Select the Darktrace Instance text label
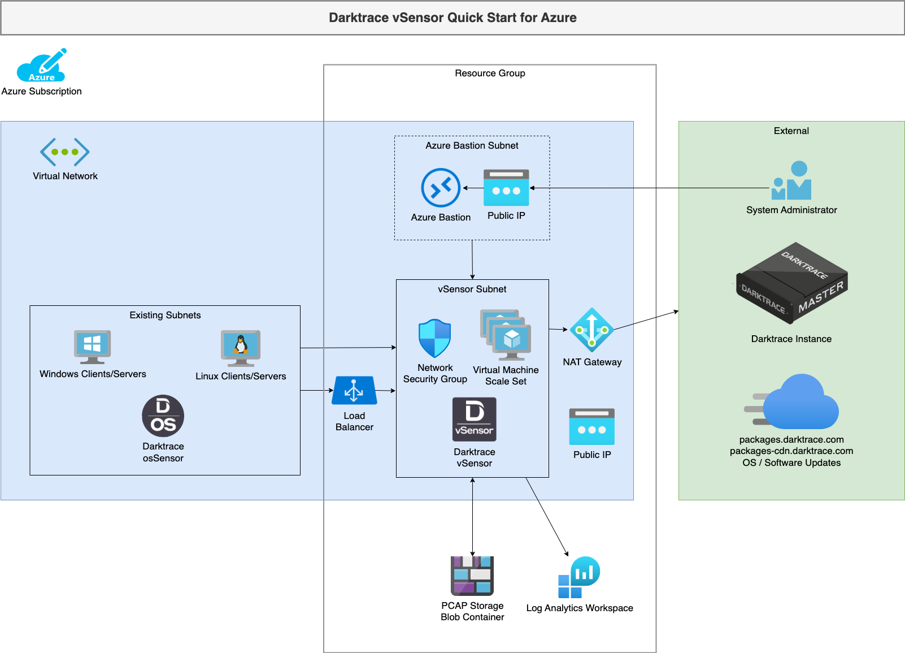 point(791,339)
